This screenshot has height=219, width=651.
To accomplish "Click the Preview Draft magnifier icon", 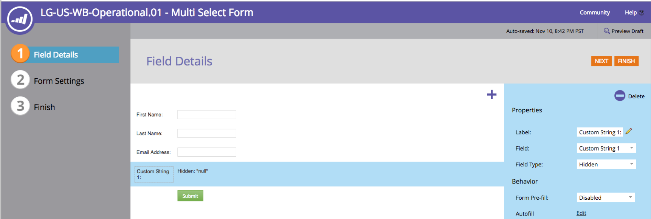I will coord(606,31).
